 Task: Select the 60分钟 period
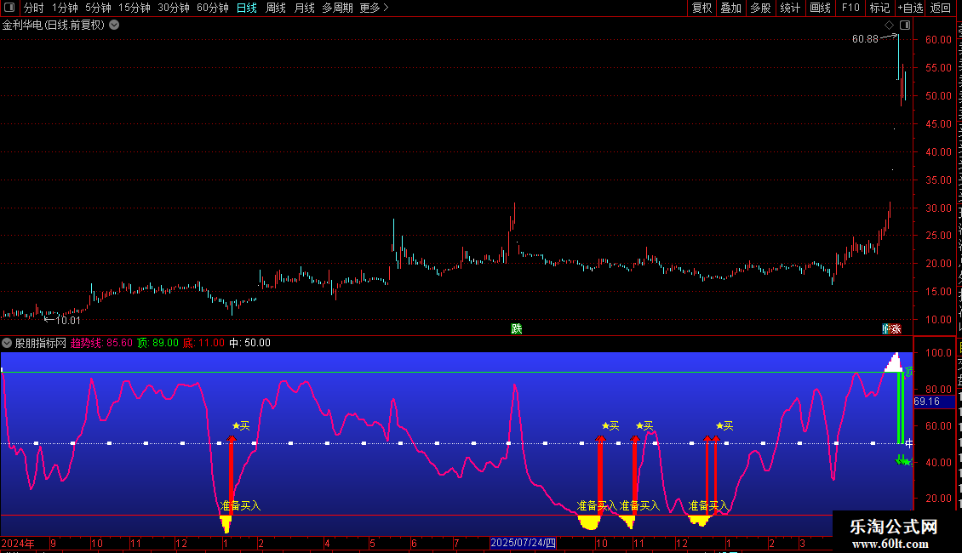[x=213, y=8]
